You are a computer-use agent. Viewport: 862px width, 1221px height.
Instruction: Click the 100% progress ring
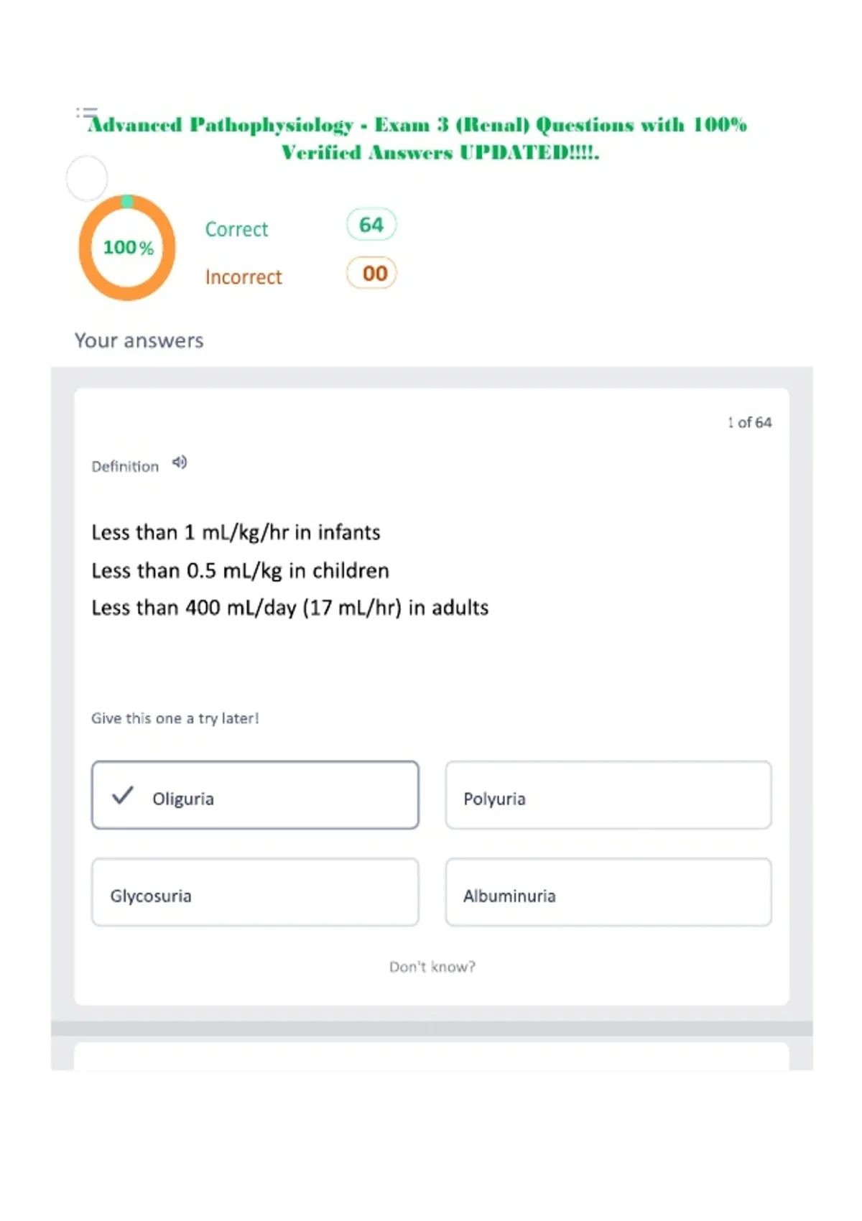pyautogui.click(x=127, y=248)
